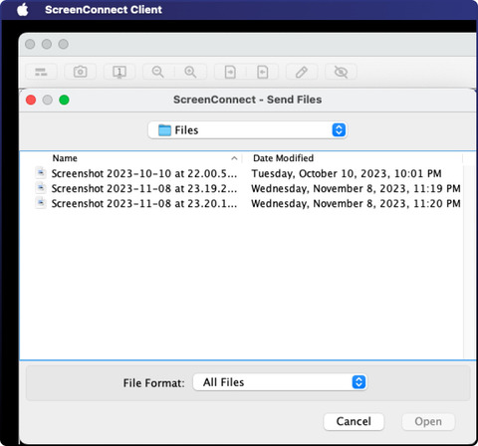Open the Files folder location dropdown
This screenshot has height=446, width=478.
[247, 130]
